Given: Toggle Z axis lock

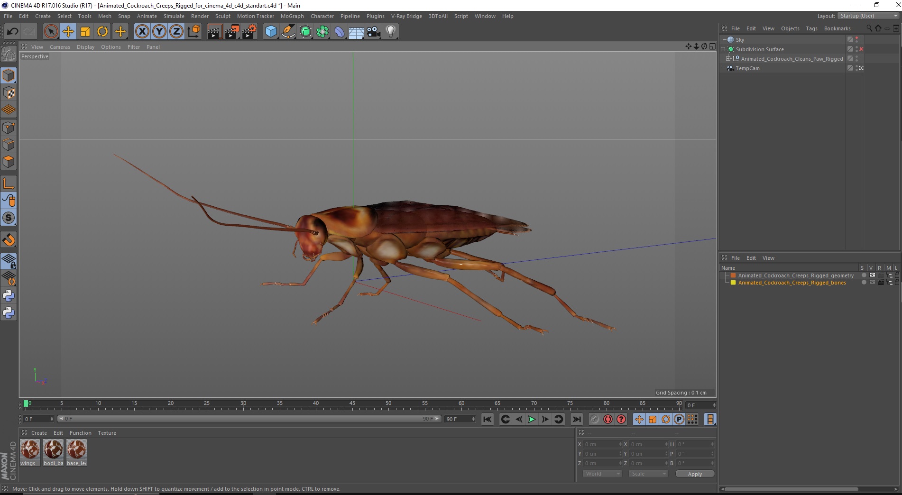Looking at the screenshot, I should click(176, 32).
